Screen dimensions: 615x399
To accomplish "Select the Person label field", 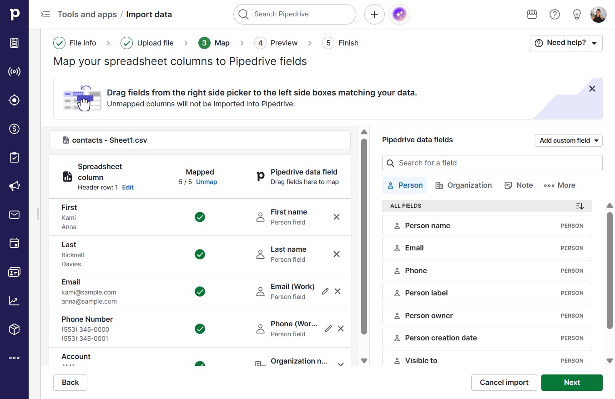I will pyautogui.click(x=487, y=293).
